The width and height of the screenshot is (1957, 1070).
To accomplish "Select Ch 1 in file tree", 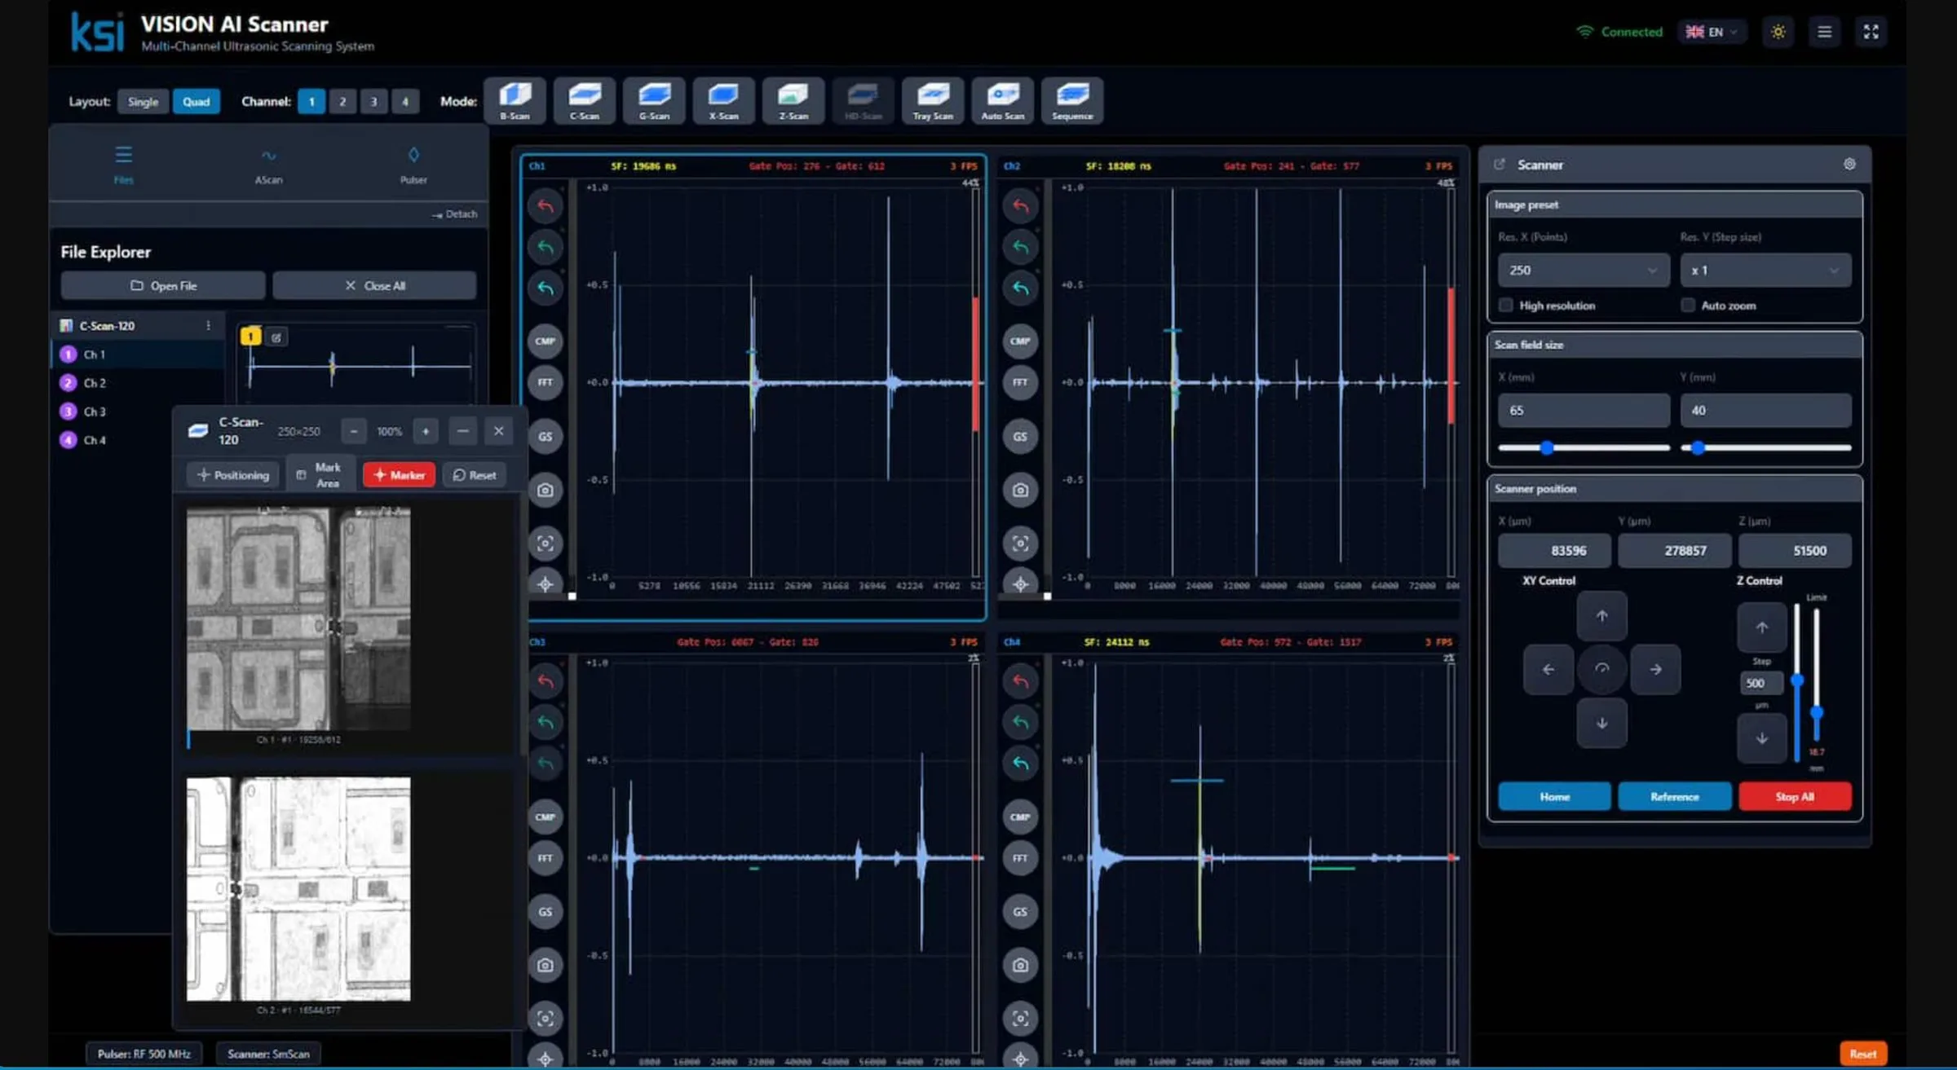I will coord(139,354).
